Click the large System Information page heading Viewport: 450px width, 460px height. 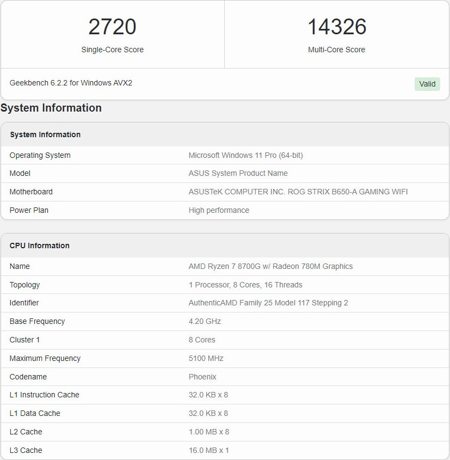[51, 108]
